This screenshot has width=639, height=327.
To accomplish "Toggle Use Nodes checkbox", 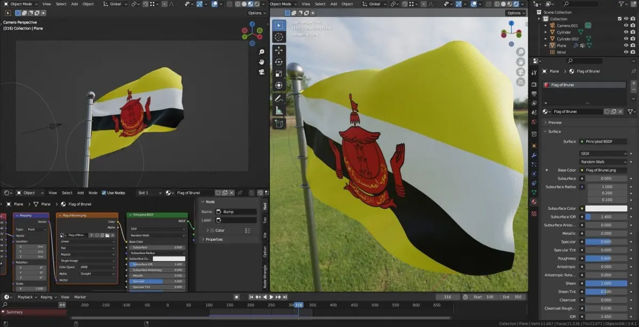I will click(104, 192).
